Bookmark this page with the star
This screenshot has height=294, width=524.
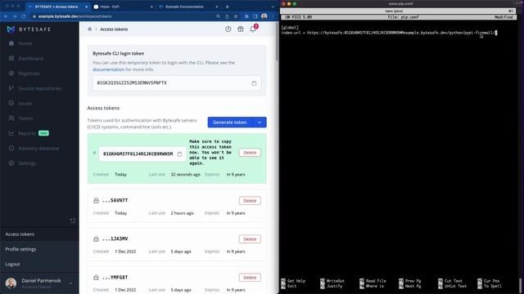236,16
